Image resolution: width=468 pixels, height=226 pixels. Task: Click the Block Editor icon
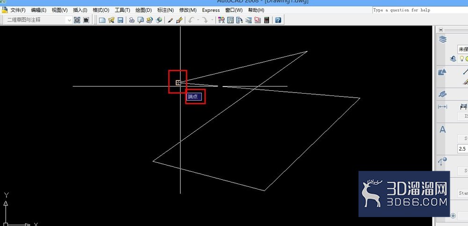pyautogui.click(x=179, y=20)
